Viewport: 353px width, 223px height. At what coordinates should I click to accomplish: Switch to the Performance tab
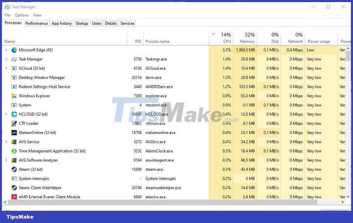point(36,23)
